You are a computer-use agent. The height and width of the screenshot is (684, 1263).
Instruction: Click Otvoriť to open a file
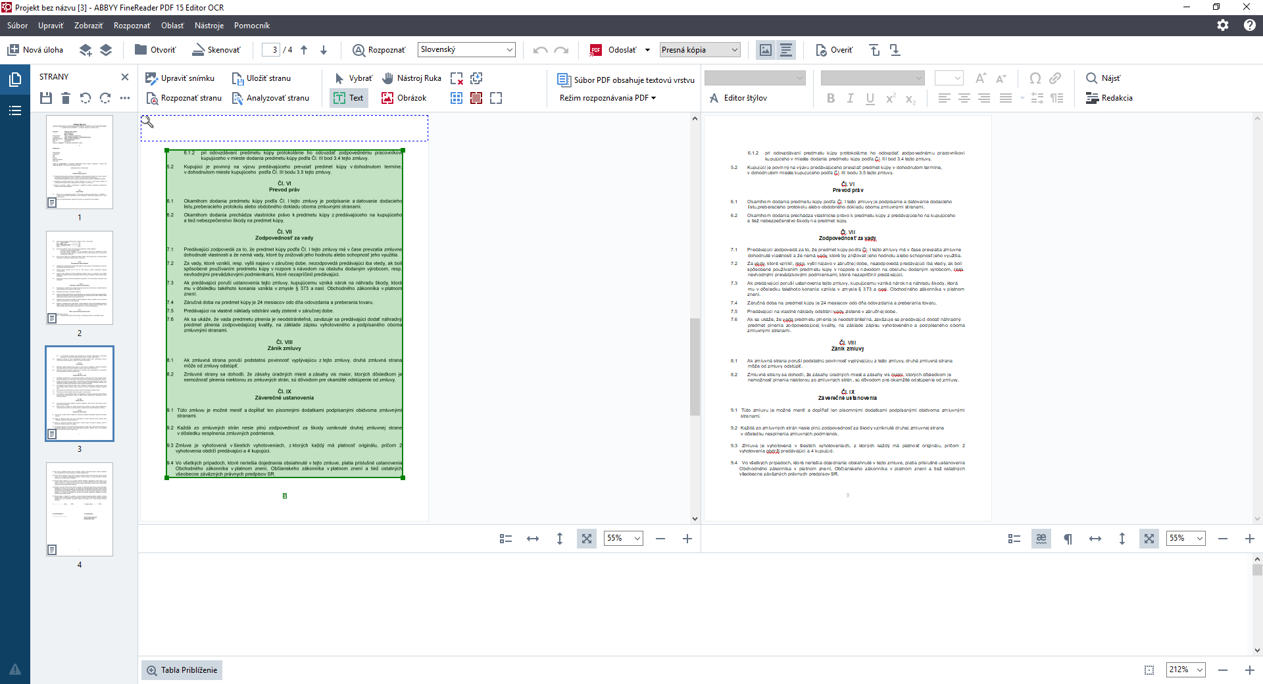155,50
